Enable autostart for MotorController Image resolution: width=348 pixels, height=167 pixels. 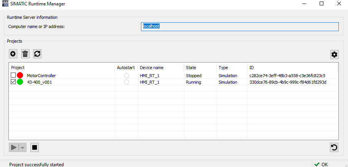126,76
